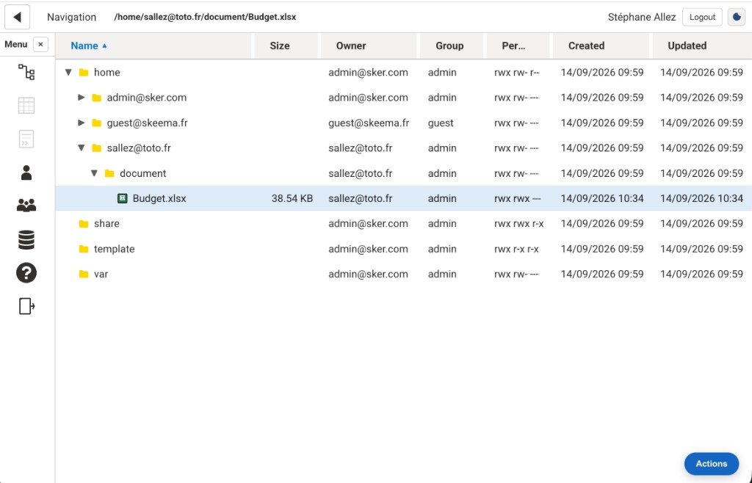Click the Budget.xlsx spreadsheet file icon
Screen dimensions: 752x483
(x=123, y=198)
